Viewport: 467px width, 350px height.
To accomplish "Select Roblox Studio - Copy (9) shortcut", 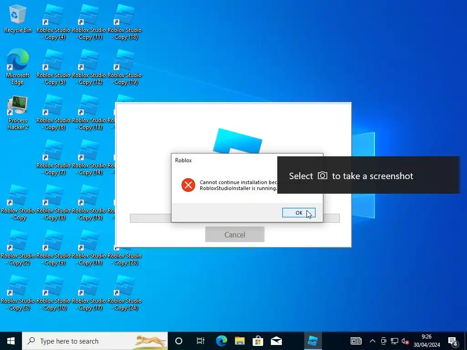I will point(53,248).
